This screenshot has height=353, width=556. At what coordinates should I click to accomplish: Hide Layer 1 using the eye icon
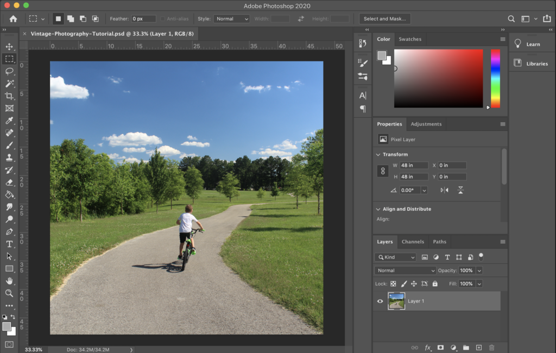pyautogui.click(x=380, y=301)
